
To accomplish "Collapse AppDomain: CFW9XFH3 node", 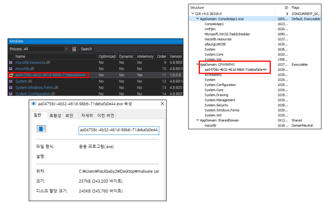I will point(197,64).
